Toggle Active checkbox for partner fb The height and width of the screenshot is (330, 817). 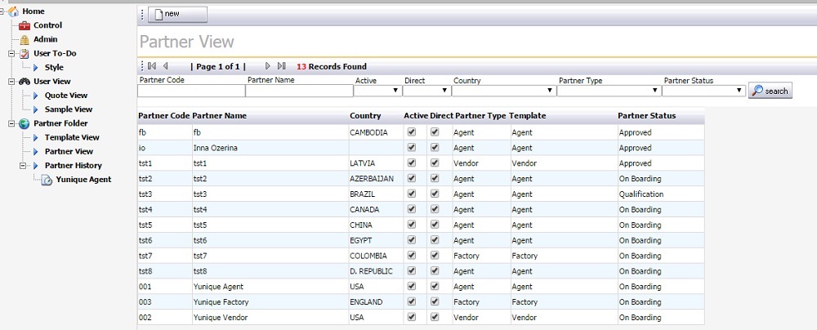point(412,132)
